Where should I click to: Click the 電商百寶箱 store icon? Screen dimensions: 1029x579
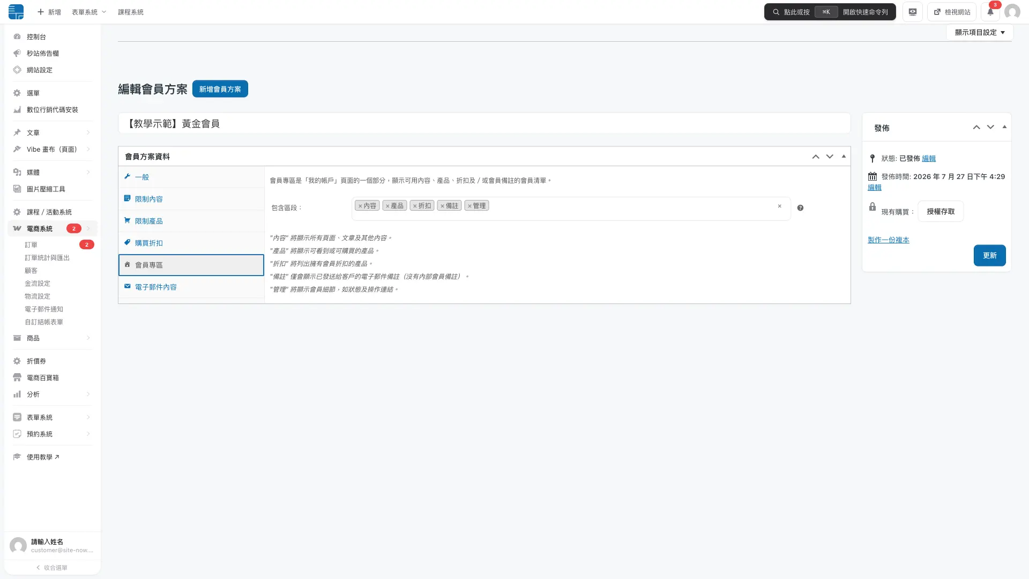pyautogui.click(x=17, y=377)
